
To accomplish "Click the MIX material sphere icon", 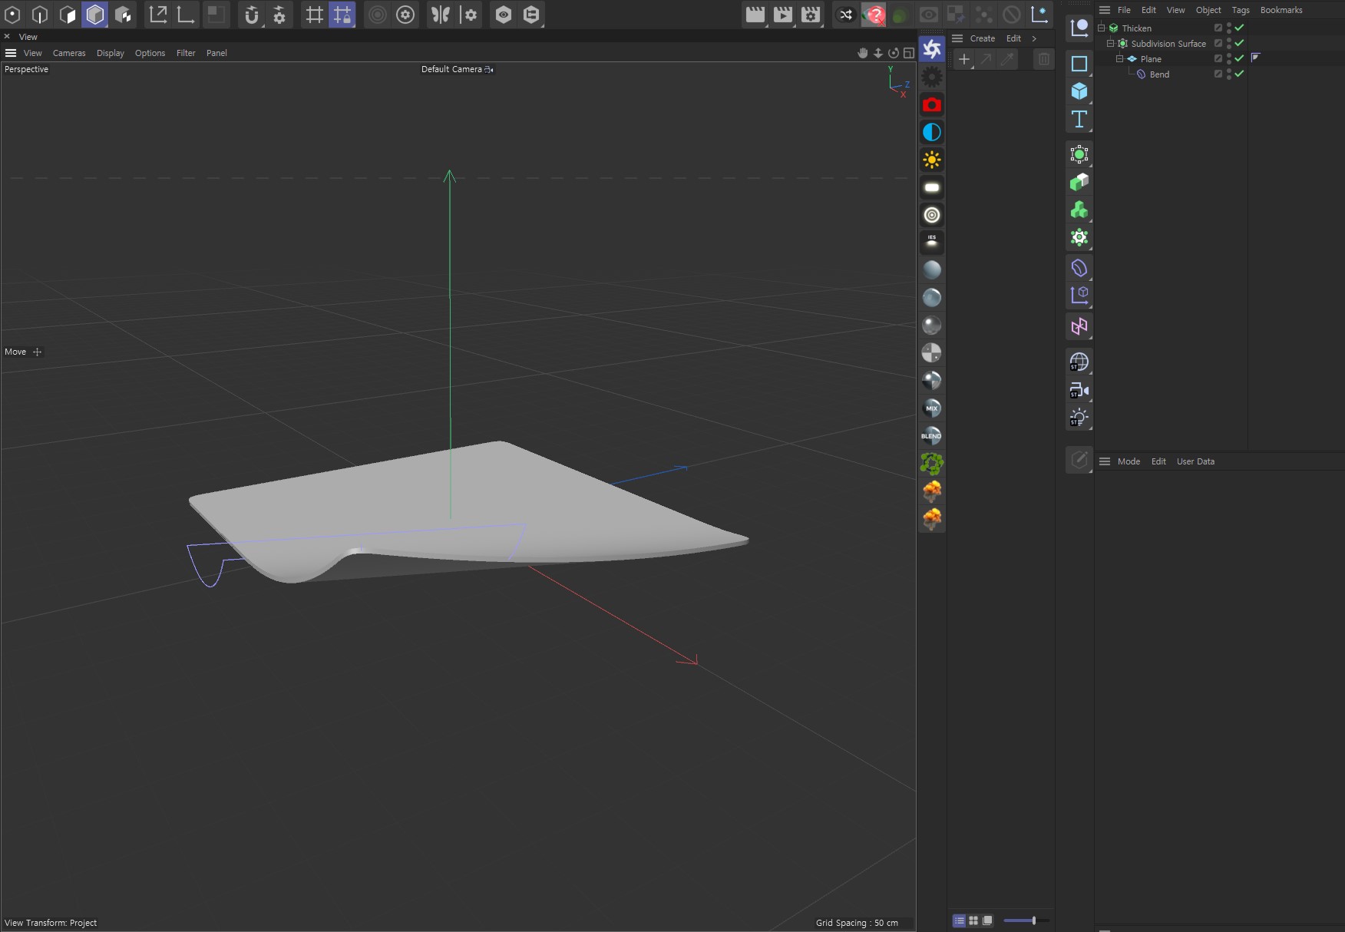I will tap(932, 408).
